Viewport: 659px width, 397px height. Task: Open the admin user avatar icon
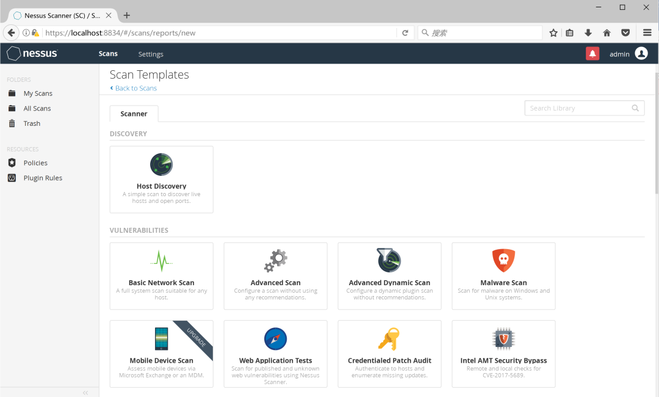click(x=641, y=53)
